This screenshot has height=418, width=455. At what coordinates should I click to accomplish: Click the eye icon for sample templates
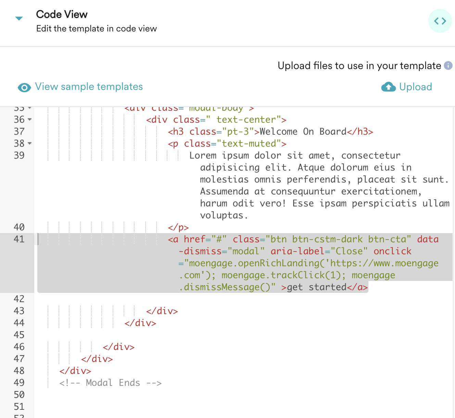tap(24, 87)
